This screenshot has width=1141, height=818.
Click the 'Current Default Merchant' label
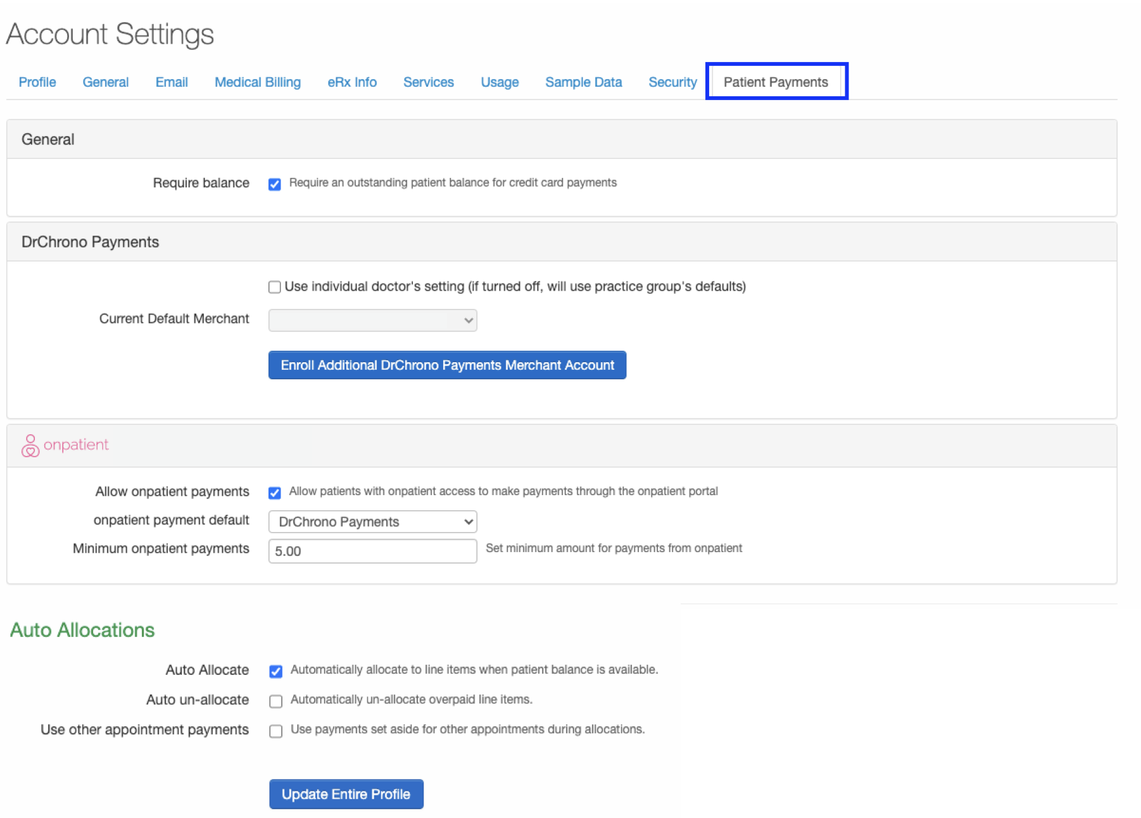click(x=174, y=319)
